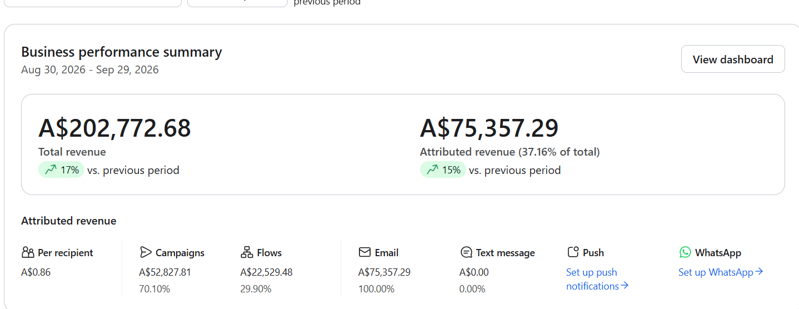799x309 pixels.
Task: Click the Attributed revenue section heading
Action: [x=69, y=221]
